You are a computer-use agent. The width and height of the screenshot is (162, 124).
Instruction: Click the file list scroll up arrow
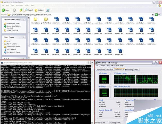pyautogui.click(x=29, y=17)
